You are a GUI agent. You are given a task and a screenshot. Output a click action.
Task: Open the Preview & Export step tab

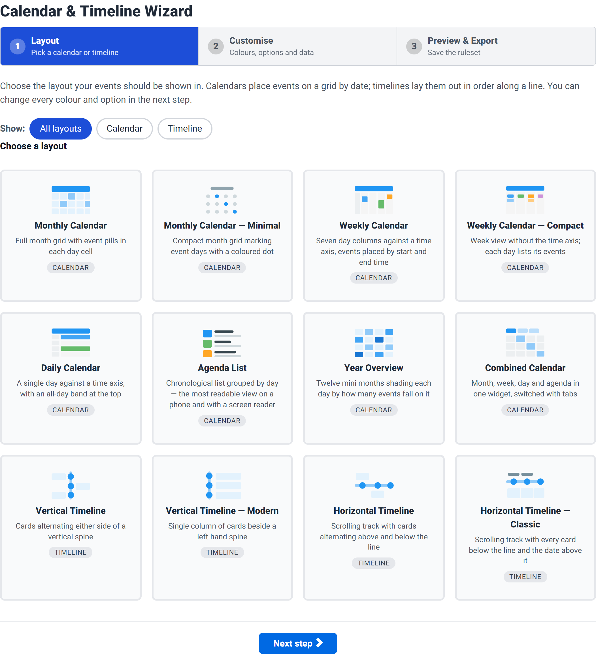(x=496, y=46)
